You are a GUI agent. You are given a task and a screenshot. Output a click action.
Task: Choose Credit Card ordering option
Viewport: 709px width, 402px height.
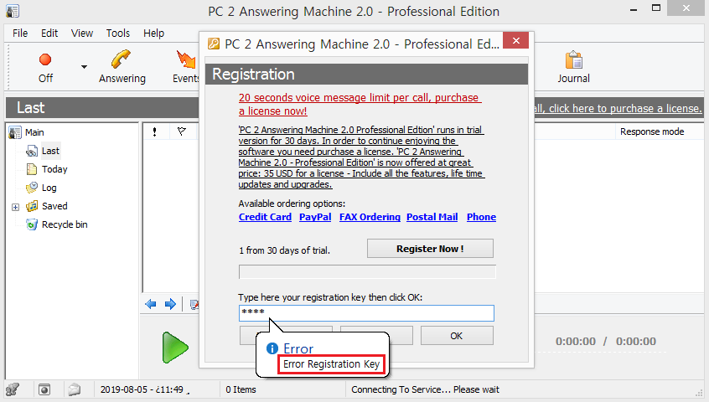pyautogui.click(x=265, y=217)
